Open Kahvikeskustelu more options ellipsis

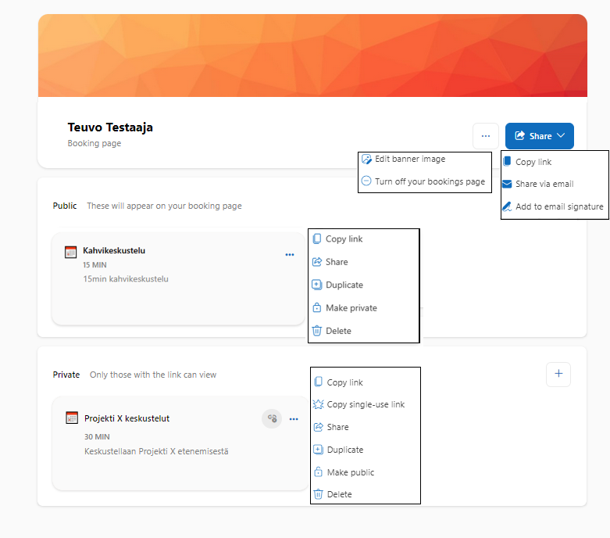click(290, 255)
